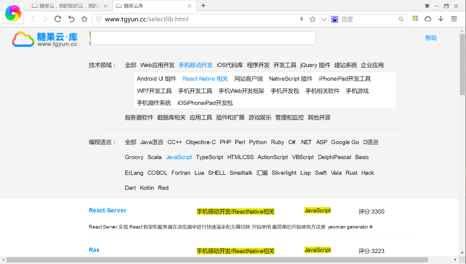Image resolution: width=466 pixels, height=264 pixels.
Task: Click the horizontal scrollbar thumb
Action: [217, 260]
